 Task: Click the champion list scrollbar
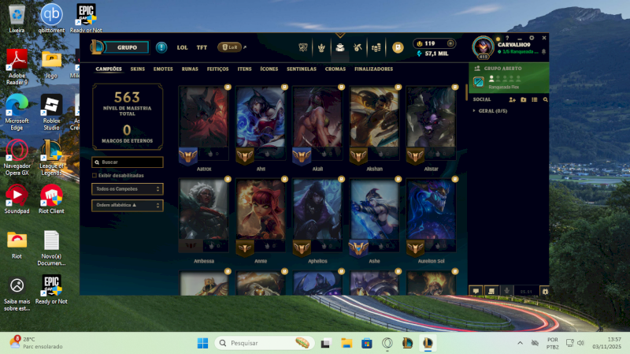tap(466, 92)
